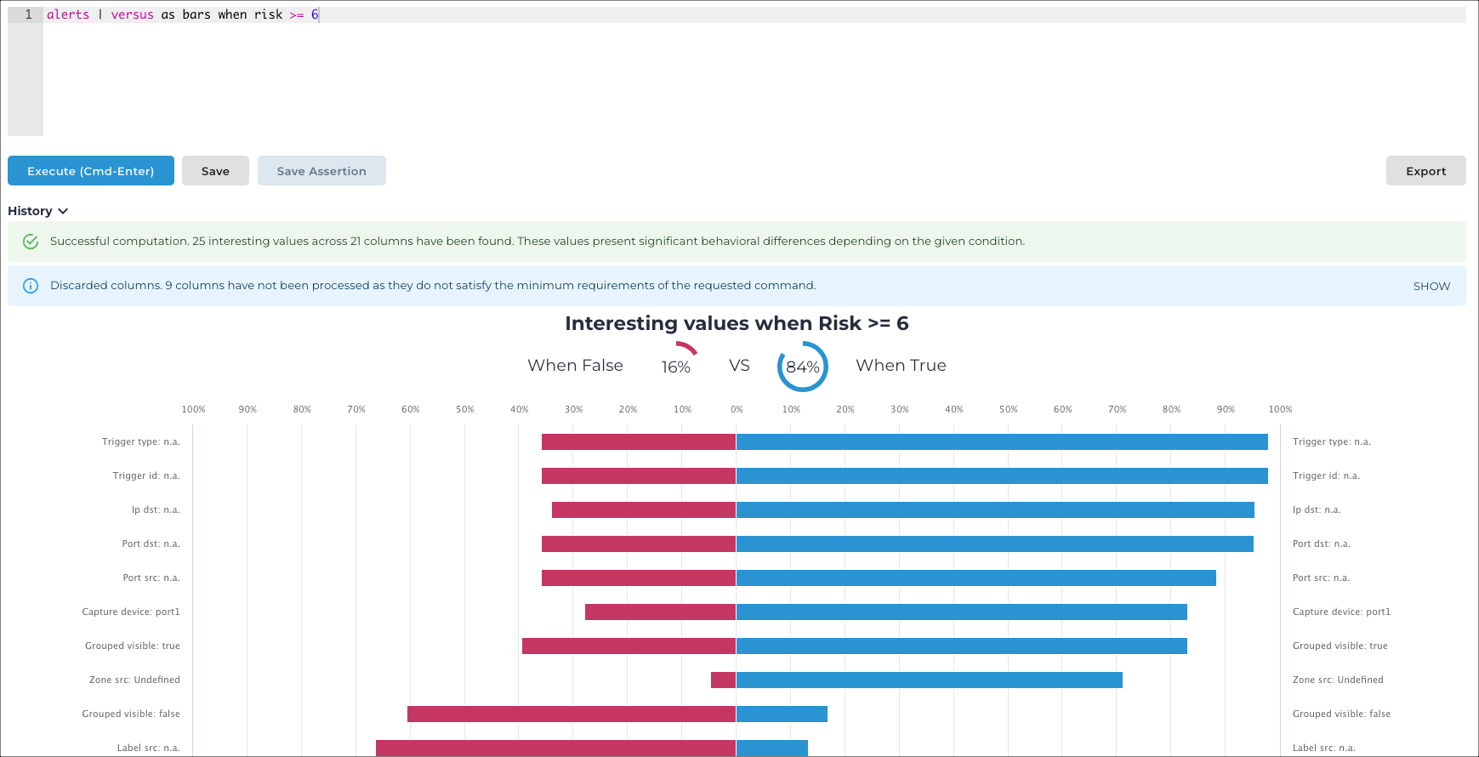Click SHOW for discarded columns
1479x757 pixels.
[1431, 286]
